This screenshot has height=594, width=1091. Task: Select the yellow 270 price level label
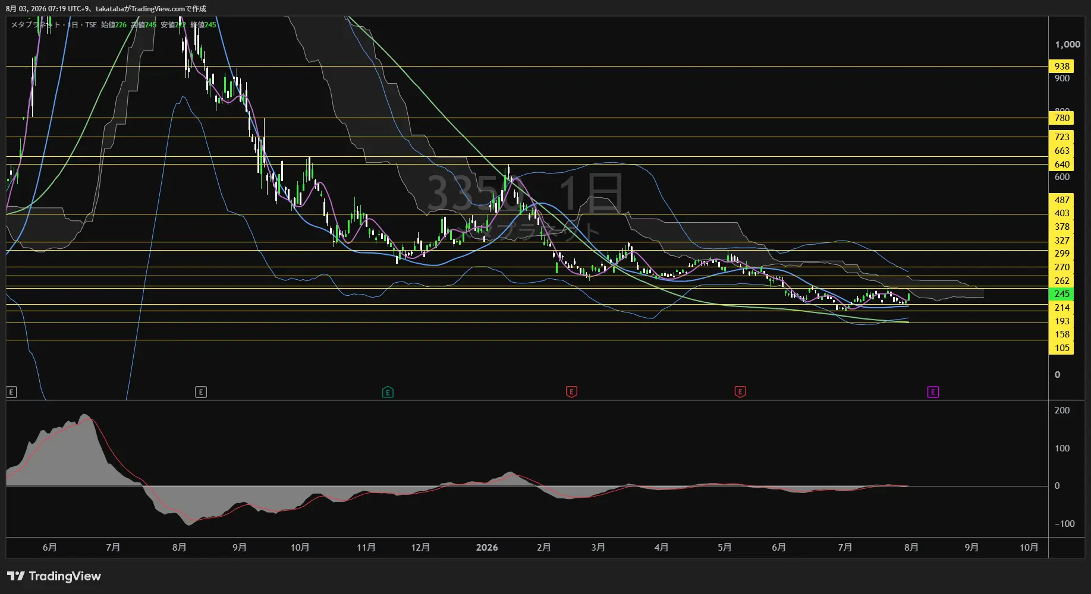click(x=1061, y=267)
